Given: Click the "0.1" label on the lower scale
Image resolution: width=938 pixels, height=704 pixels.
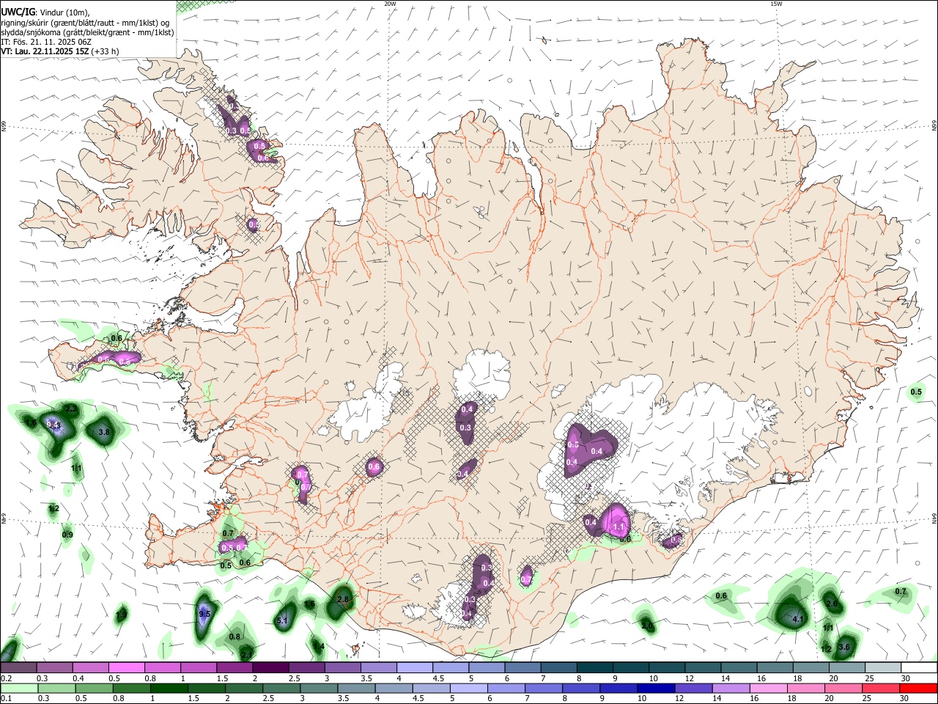Looking at the screenshot, I should pos(6,699).
